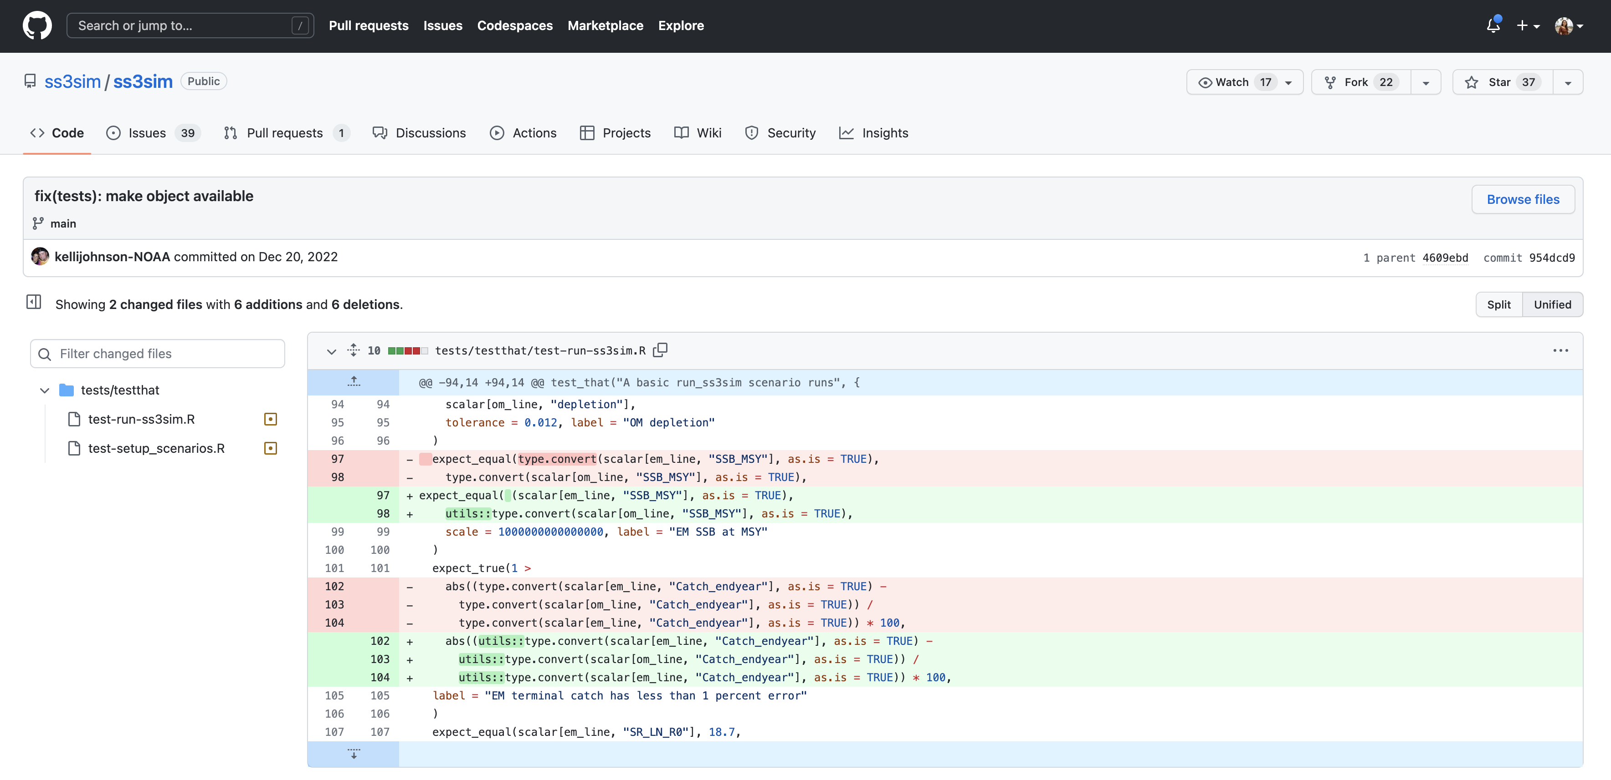Switch diff view to Unified
The image size is (1611, 780).
tap(1552, 305)
